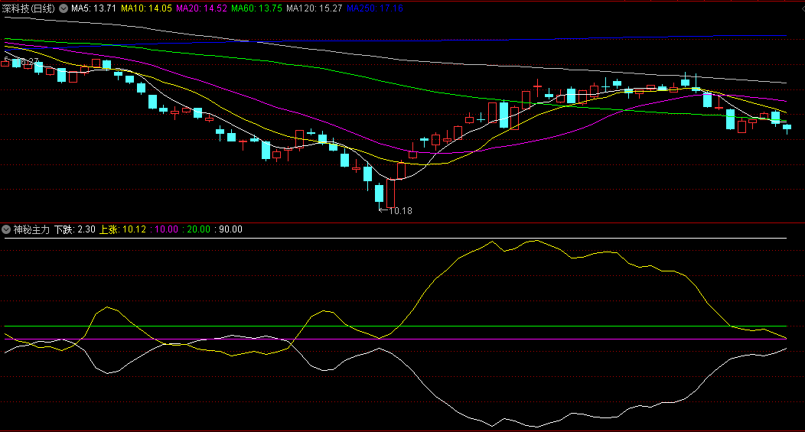Select the MA10: 14.05 label
Screen dimensions: 805x432
(146, 8)
